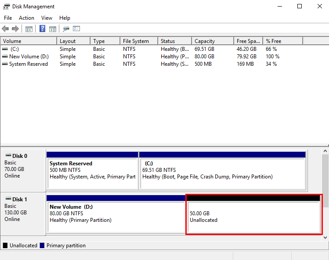
Task: Sort by the Volume column header
Action: [x=29, y=41]
